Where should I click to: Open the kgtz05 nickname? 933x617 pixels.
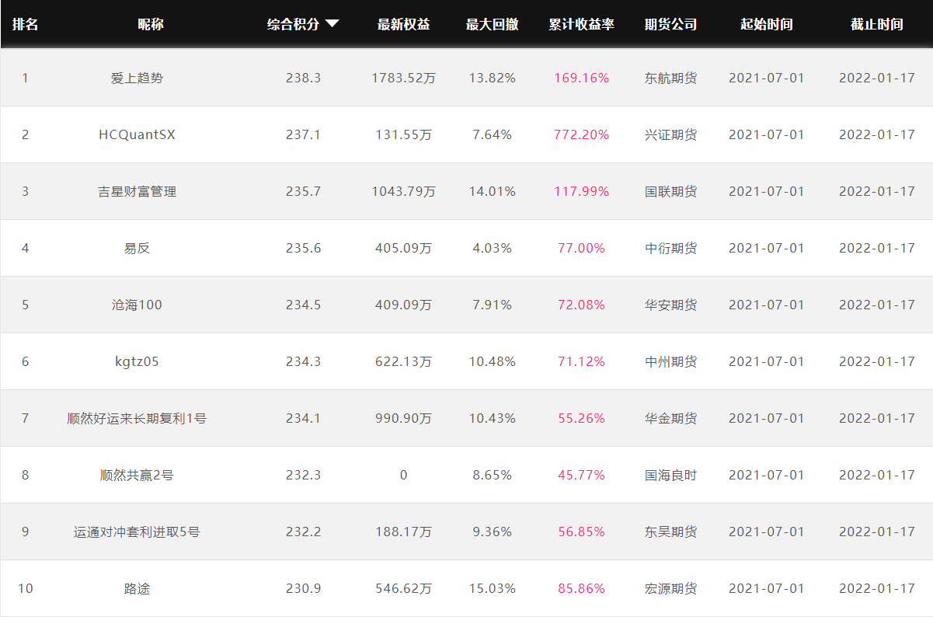tap(137, 361)
